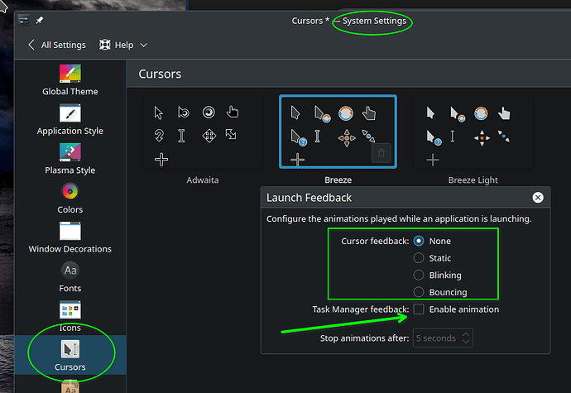Open the Icons settings module
This screenshot has height=393, width=571.
pos(70,309)
